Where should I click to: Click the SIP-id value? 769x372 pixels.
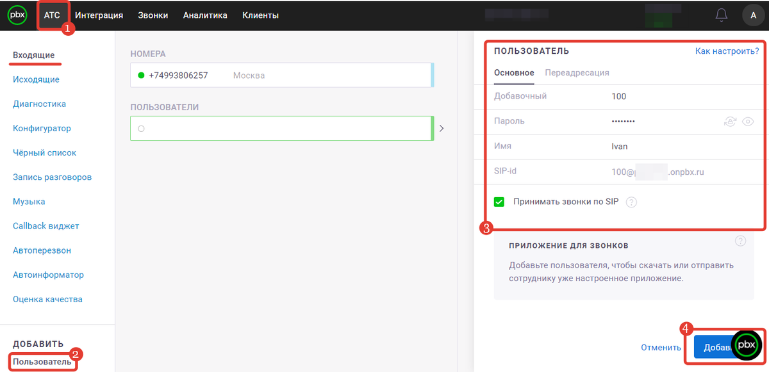pos(658,172)
